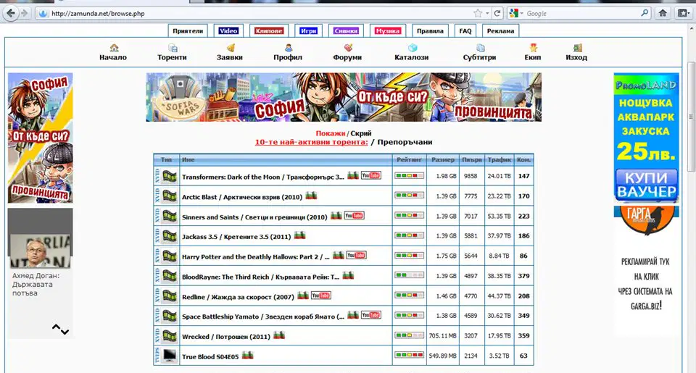
Task: Open the Реклама tab
Action: [x=500, y=31]
